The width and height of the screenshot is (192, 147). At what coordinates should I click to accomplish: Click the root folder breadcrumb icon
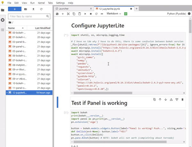click(x=10, y=22)
